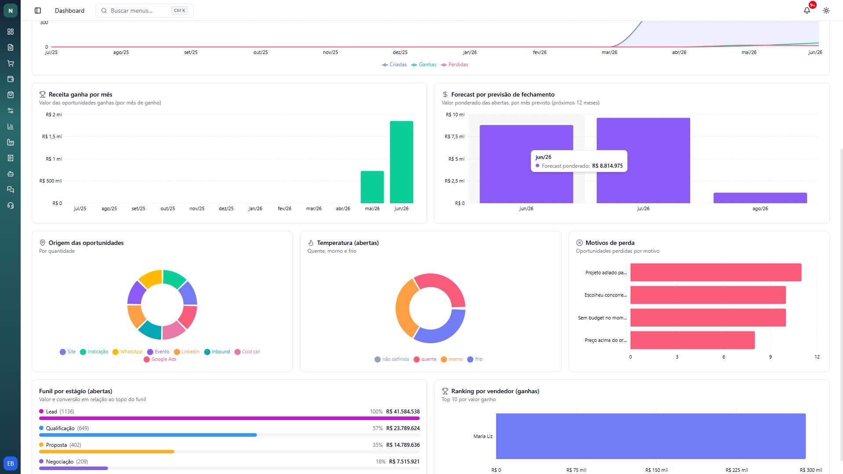Toggle the não definida temperature legend

coord(392,359)
